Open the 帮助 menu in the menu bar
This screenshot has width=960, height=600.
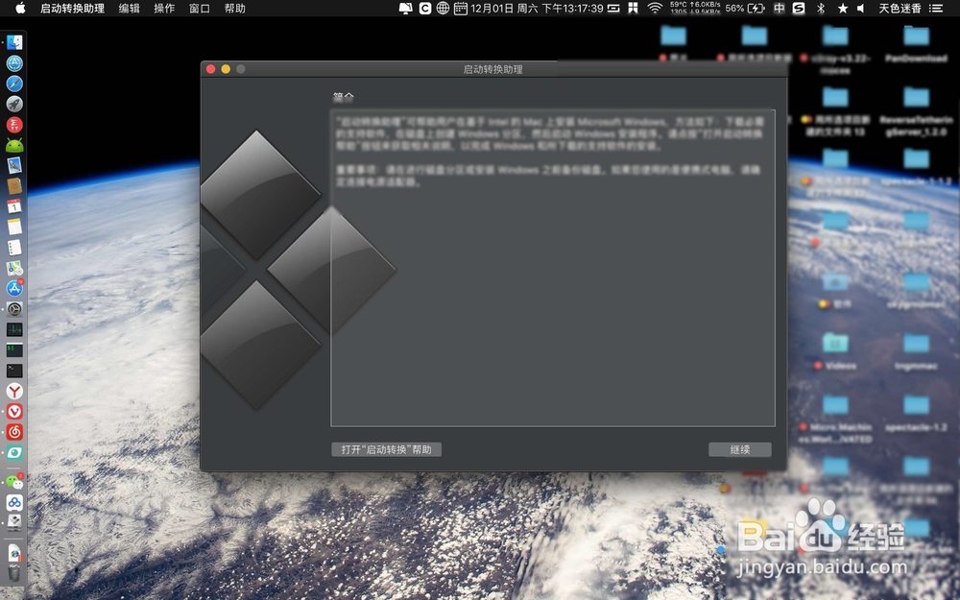(235, 10)
